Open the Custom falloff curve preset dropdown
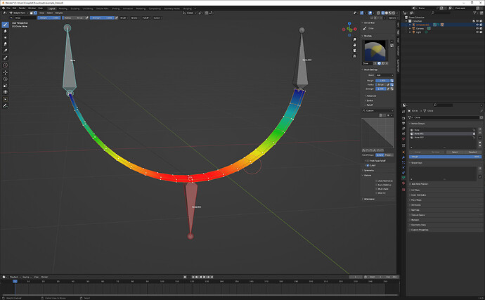This screenshot has height=300, width=485. coord(377,110)
